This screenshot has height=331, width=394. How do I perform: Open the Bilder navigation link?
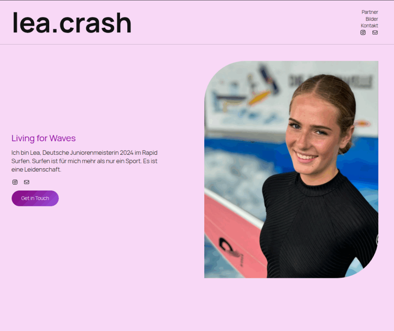coord(372,19)
